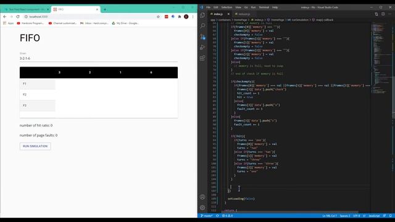
Task: Open the Edit menu in VS Code
Action: click(x=216, y=7)
